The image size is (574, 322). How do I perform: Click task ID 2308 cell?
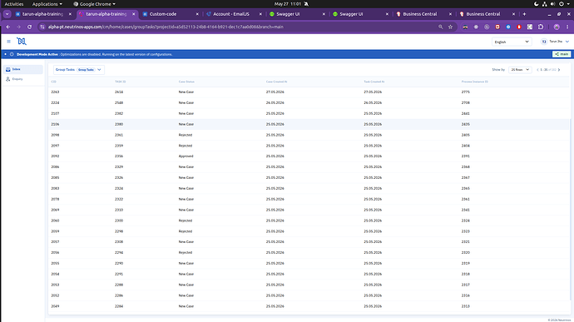[x=119, y=242]
